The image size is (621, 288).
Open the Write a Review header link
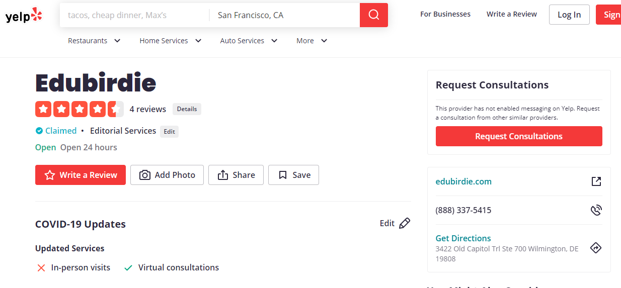[512, 14]
